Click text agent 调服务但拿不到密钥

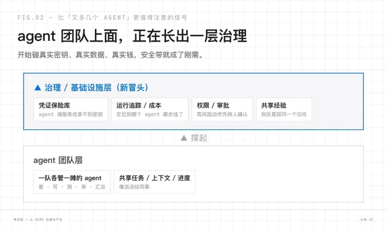click(x=71, y=114)
